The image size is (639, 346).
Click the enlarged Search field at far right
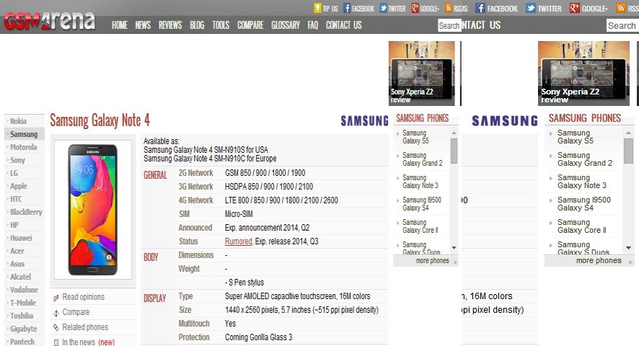coord(622,26)
